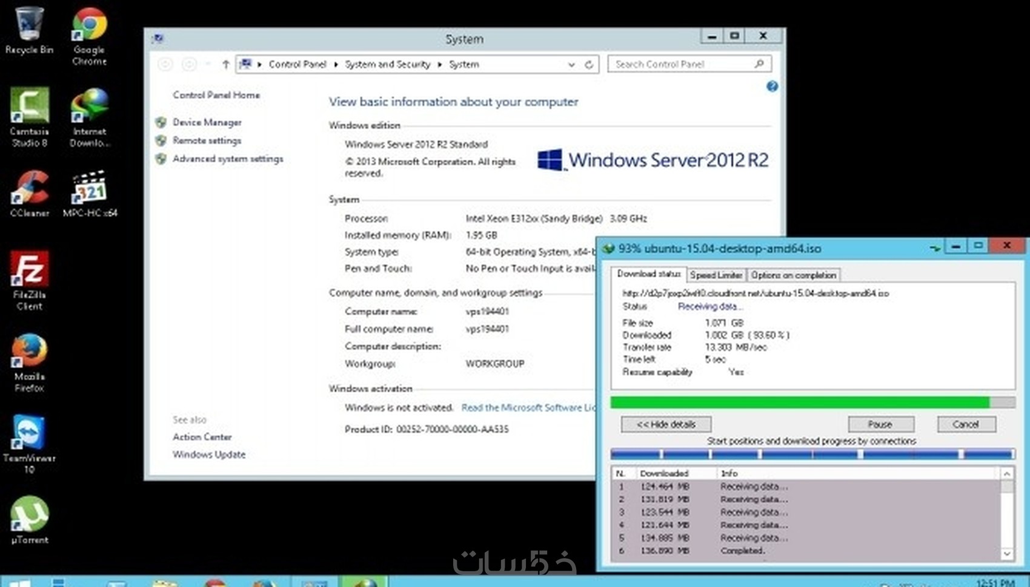The height and width of the screenshot is (587, 1030).
Task: Click the green download progress bar
Action: pyautogui.click(x=812, y=402)
